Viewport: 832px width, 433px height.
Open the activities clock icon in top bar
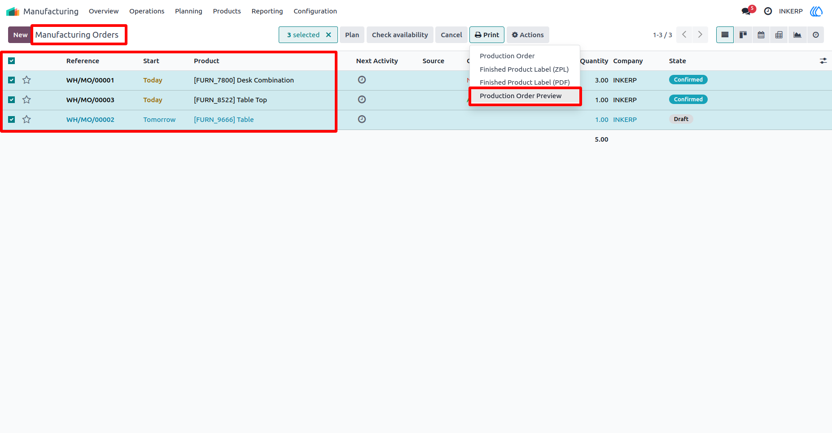click(x=768, y=11)
